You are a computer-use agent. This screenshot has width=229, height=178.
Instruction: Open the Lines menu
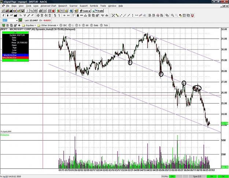coord(36,6)
